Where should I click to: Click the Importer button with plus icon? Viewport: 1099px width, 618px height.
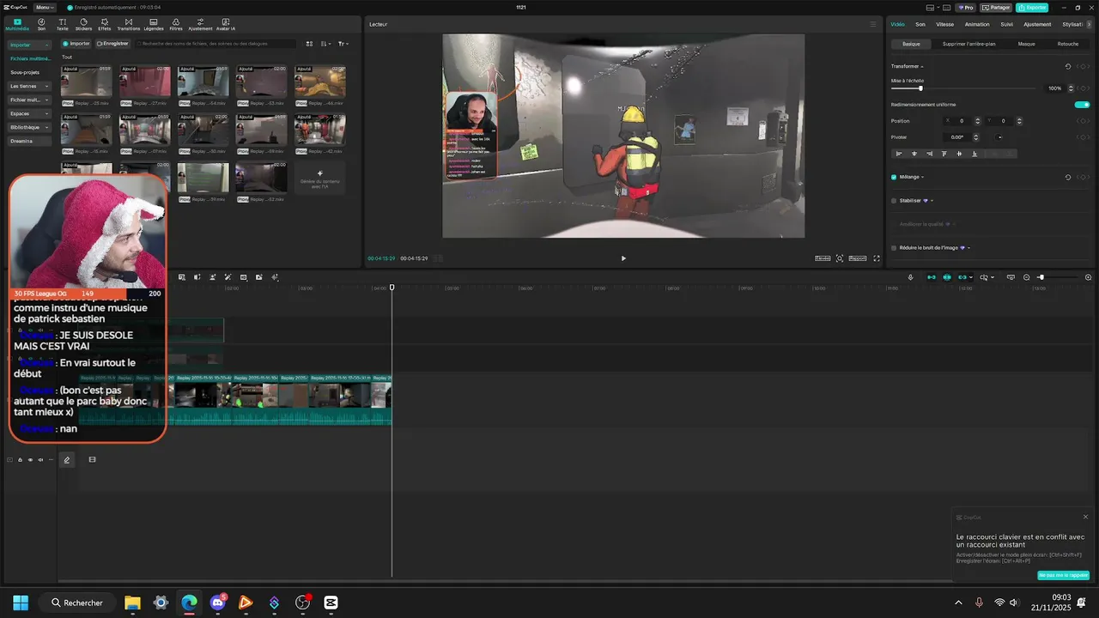point(76,43)
